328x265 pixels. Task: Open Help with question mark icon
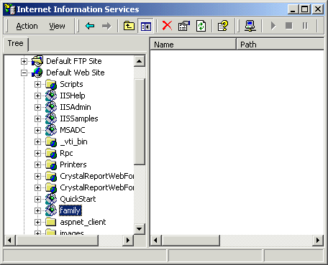[x=223, y=26]
